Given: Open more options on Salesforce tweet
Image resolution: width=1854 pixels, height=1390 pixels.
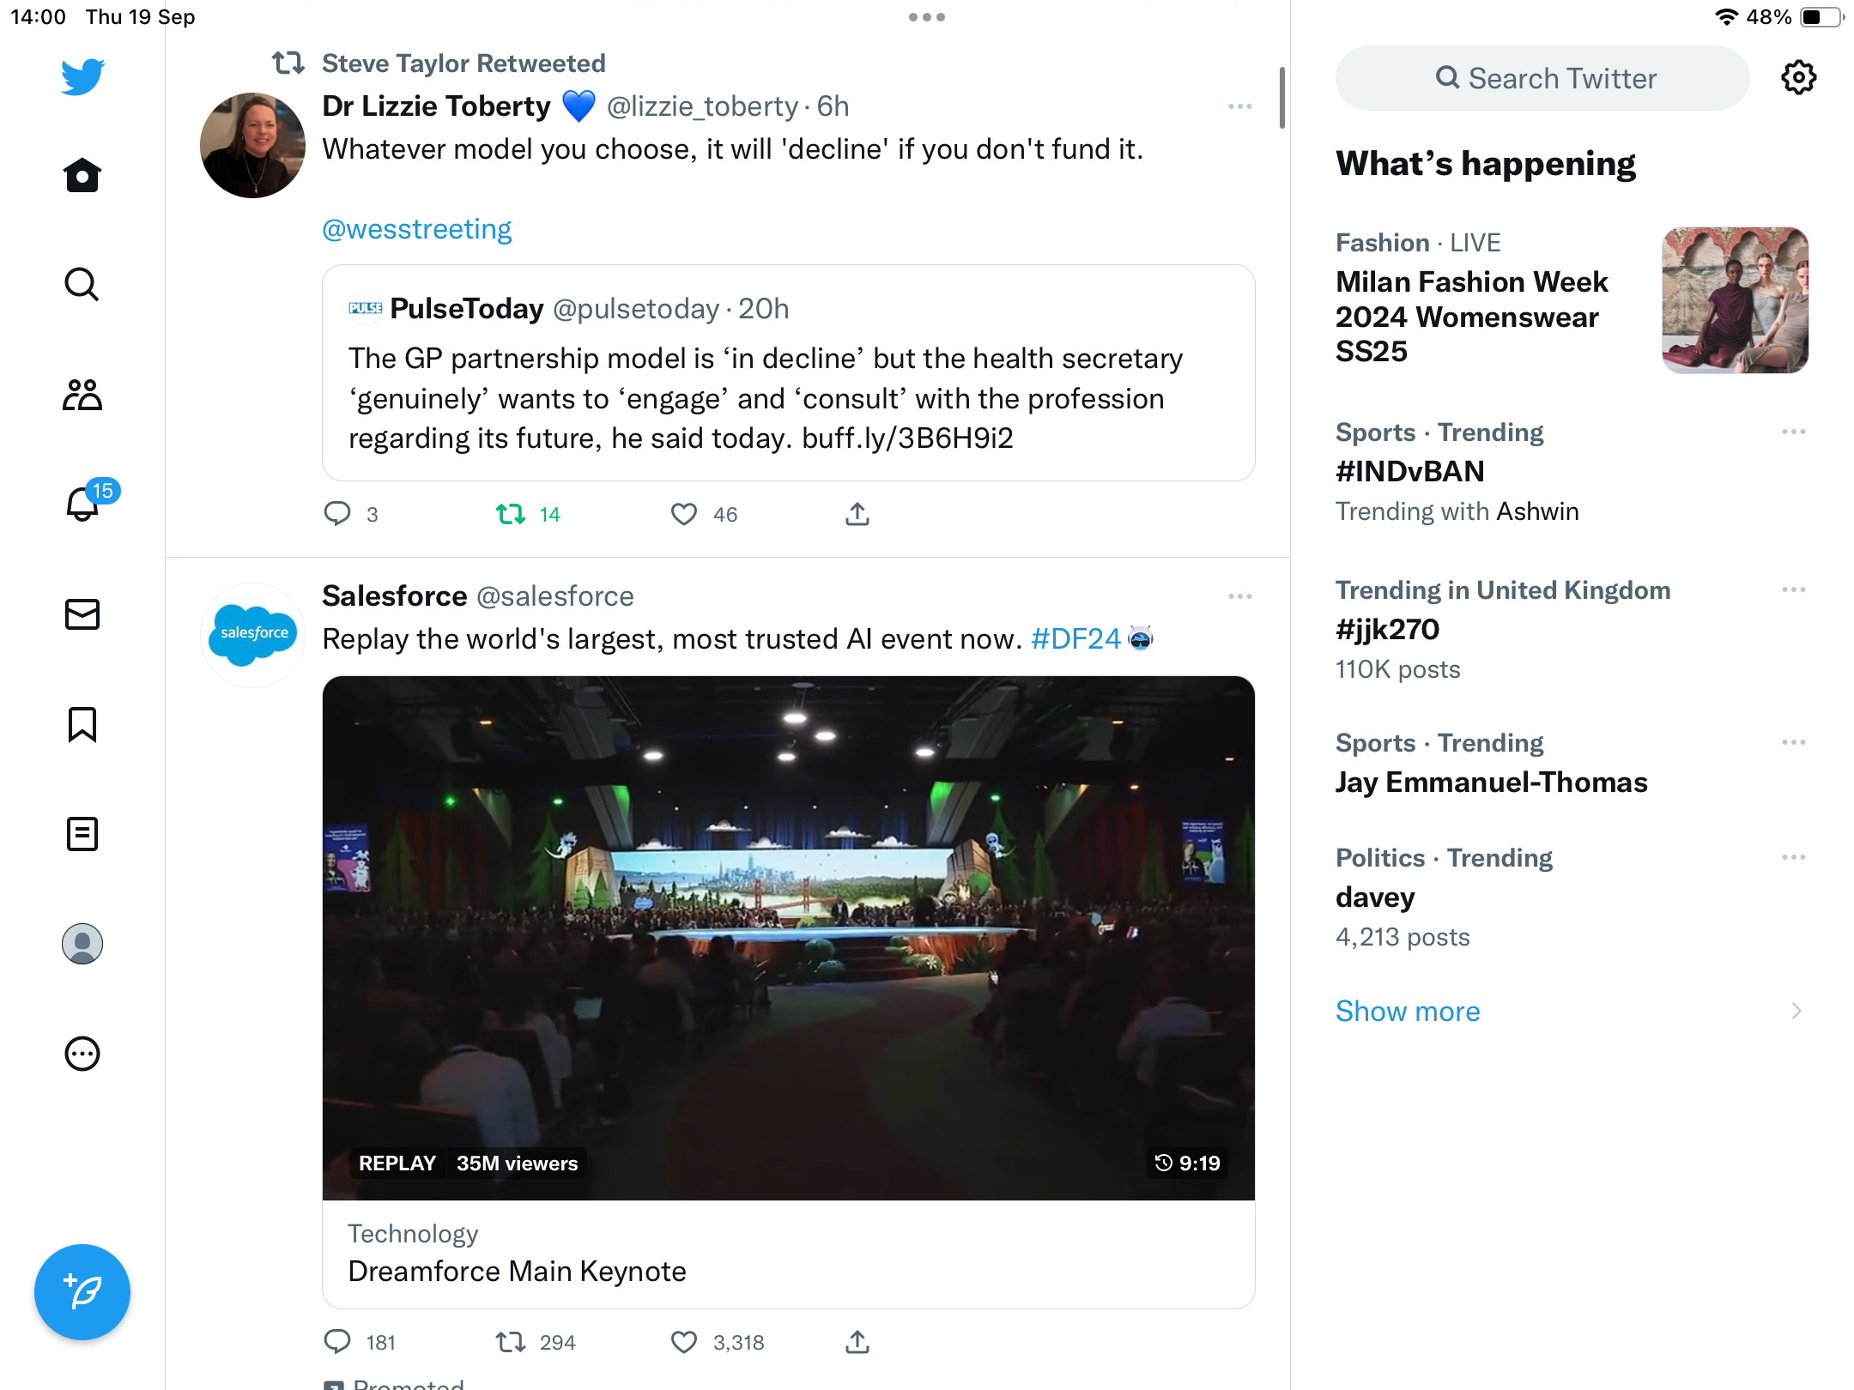Looking at the screenshot, I should [1240, 596].
